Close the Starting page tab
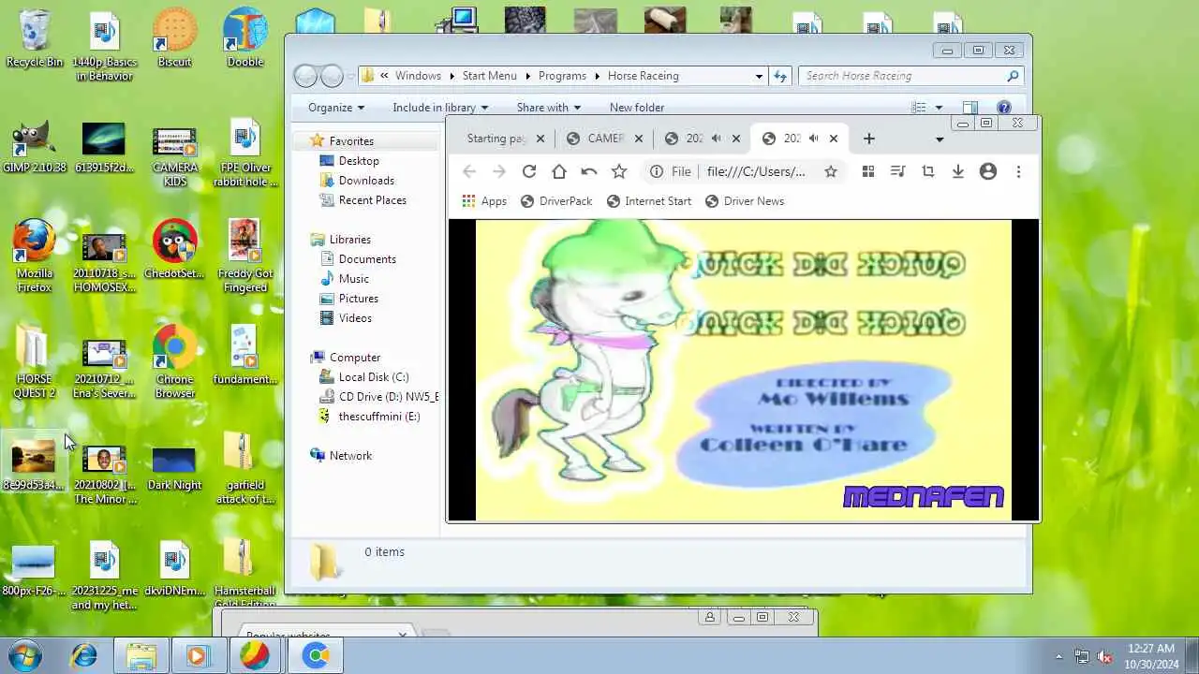This screenshot has width=1199, height=674. coord(540,139)
